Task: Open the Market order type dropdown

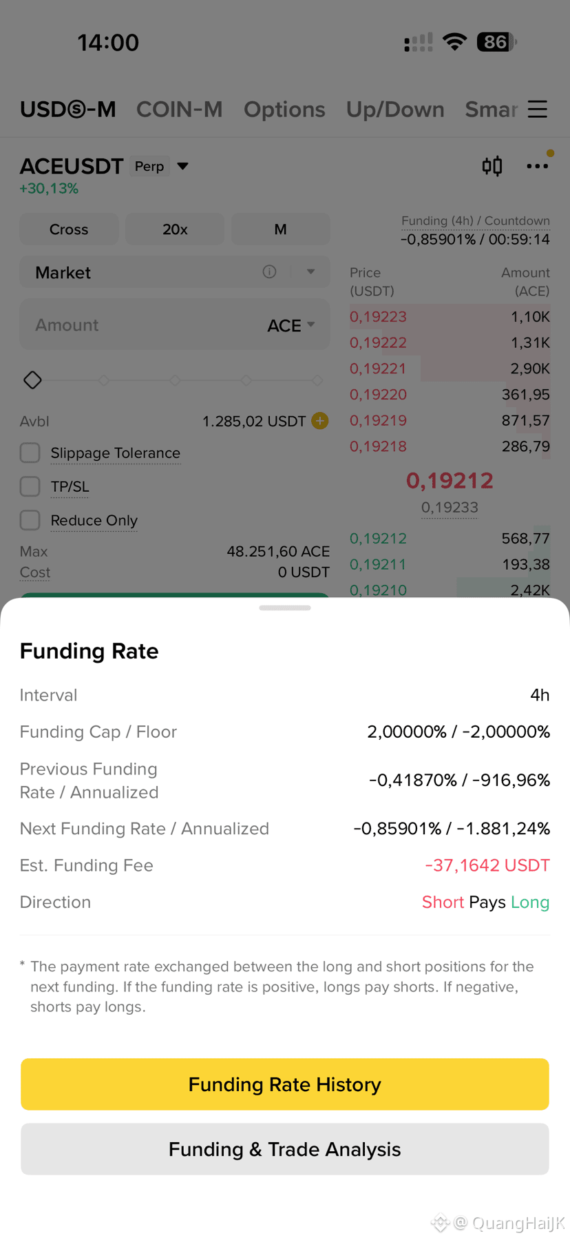Action: (311, 271)
